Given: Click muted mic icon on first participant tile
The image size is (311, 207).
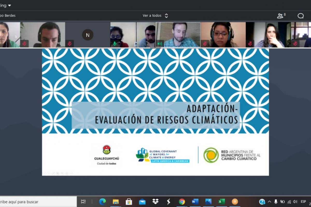Looking at the screenshot, I should click(24, 43).
